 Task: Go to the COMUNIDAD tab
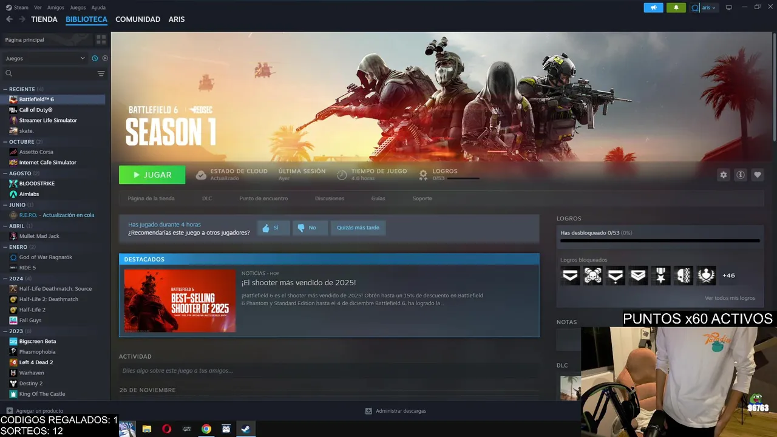(138, 19)
